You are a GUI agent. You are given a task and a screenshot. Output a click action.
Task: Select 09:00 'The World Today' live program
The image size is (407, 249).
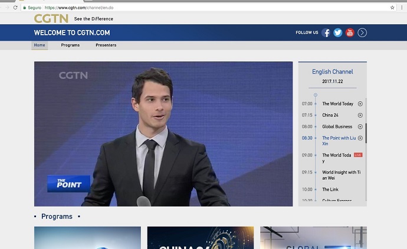point(337,158)
